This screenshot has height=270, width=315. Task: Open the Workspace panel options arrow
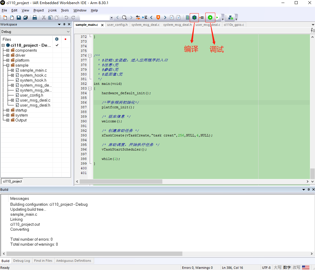(59, 24)
